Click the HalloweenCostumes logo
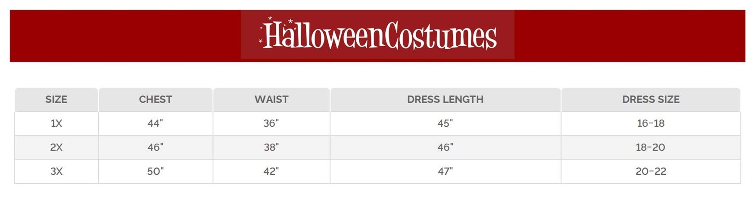This screenshot has height=198, width=754. pyautogui.click(x=377, y=35)
